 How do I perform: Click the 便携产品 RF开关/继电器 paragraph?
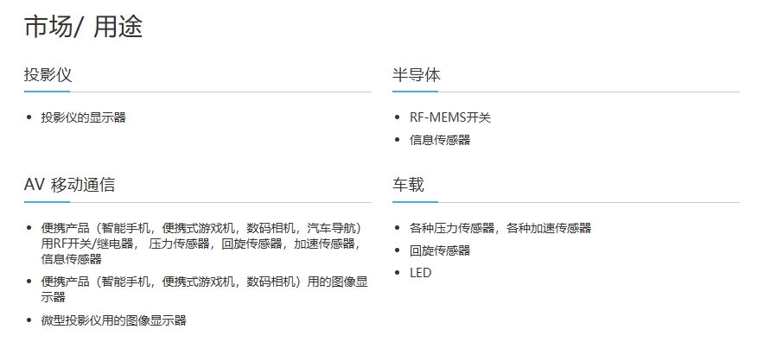pos(202,244)
